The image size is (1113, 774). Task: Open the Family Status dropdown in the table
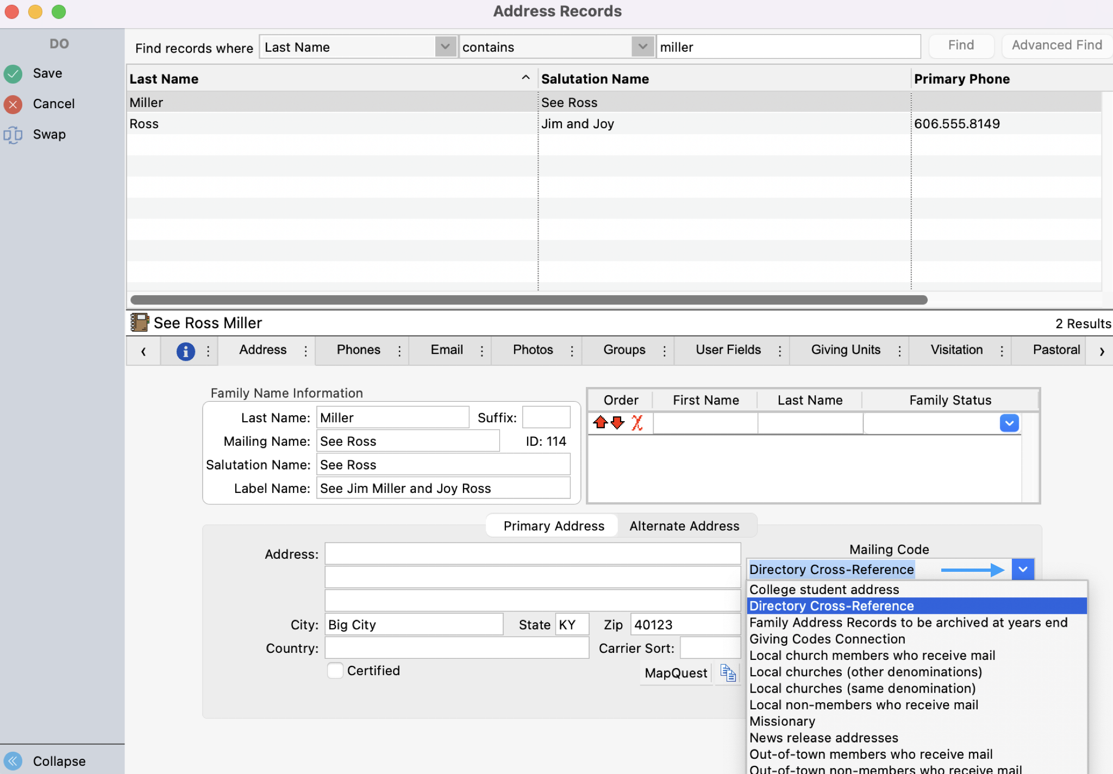(x=1009, y=423)
